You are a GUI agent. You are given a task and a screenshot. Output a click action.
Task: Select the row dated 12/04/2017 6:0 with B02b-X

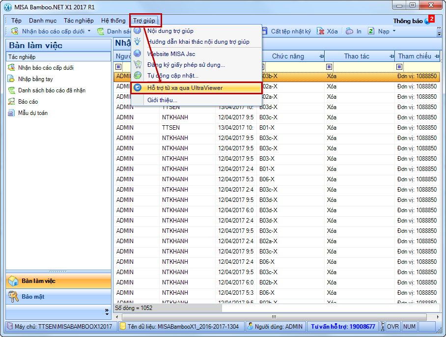click(x=277, y=282)
